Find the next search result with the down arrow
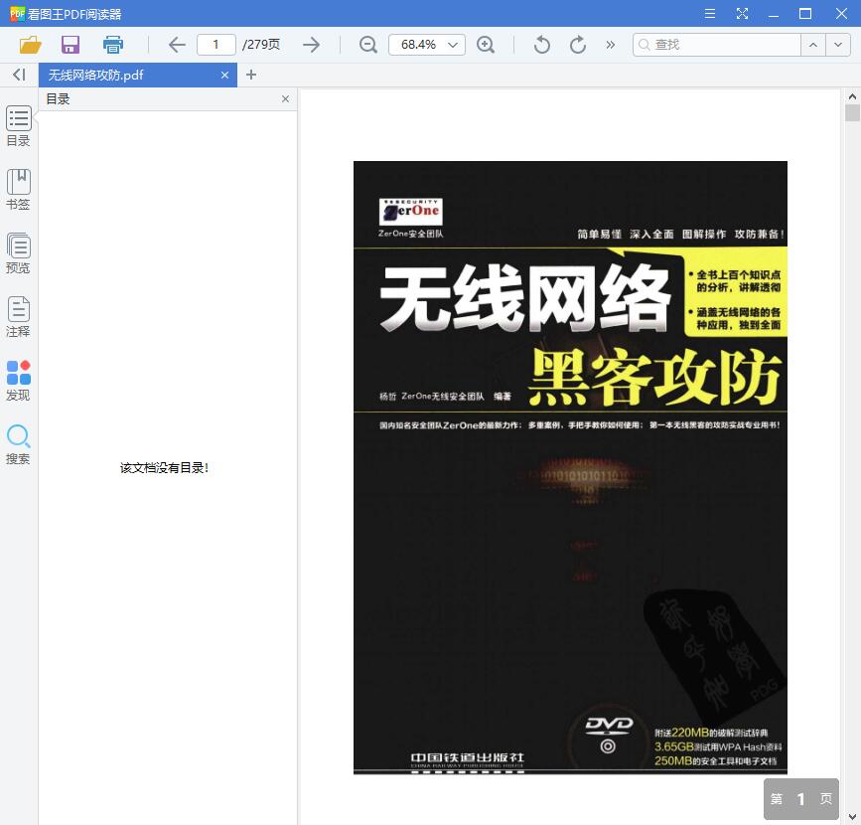 pos(838,45)
